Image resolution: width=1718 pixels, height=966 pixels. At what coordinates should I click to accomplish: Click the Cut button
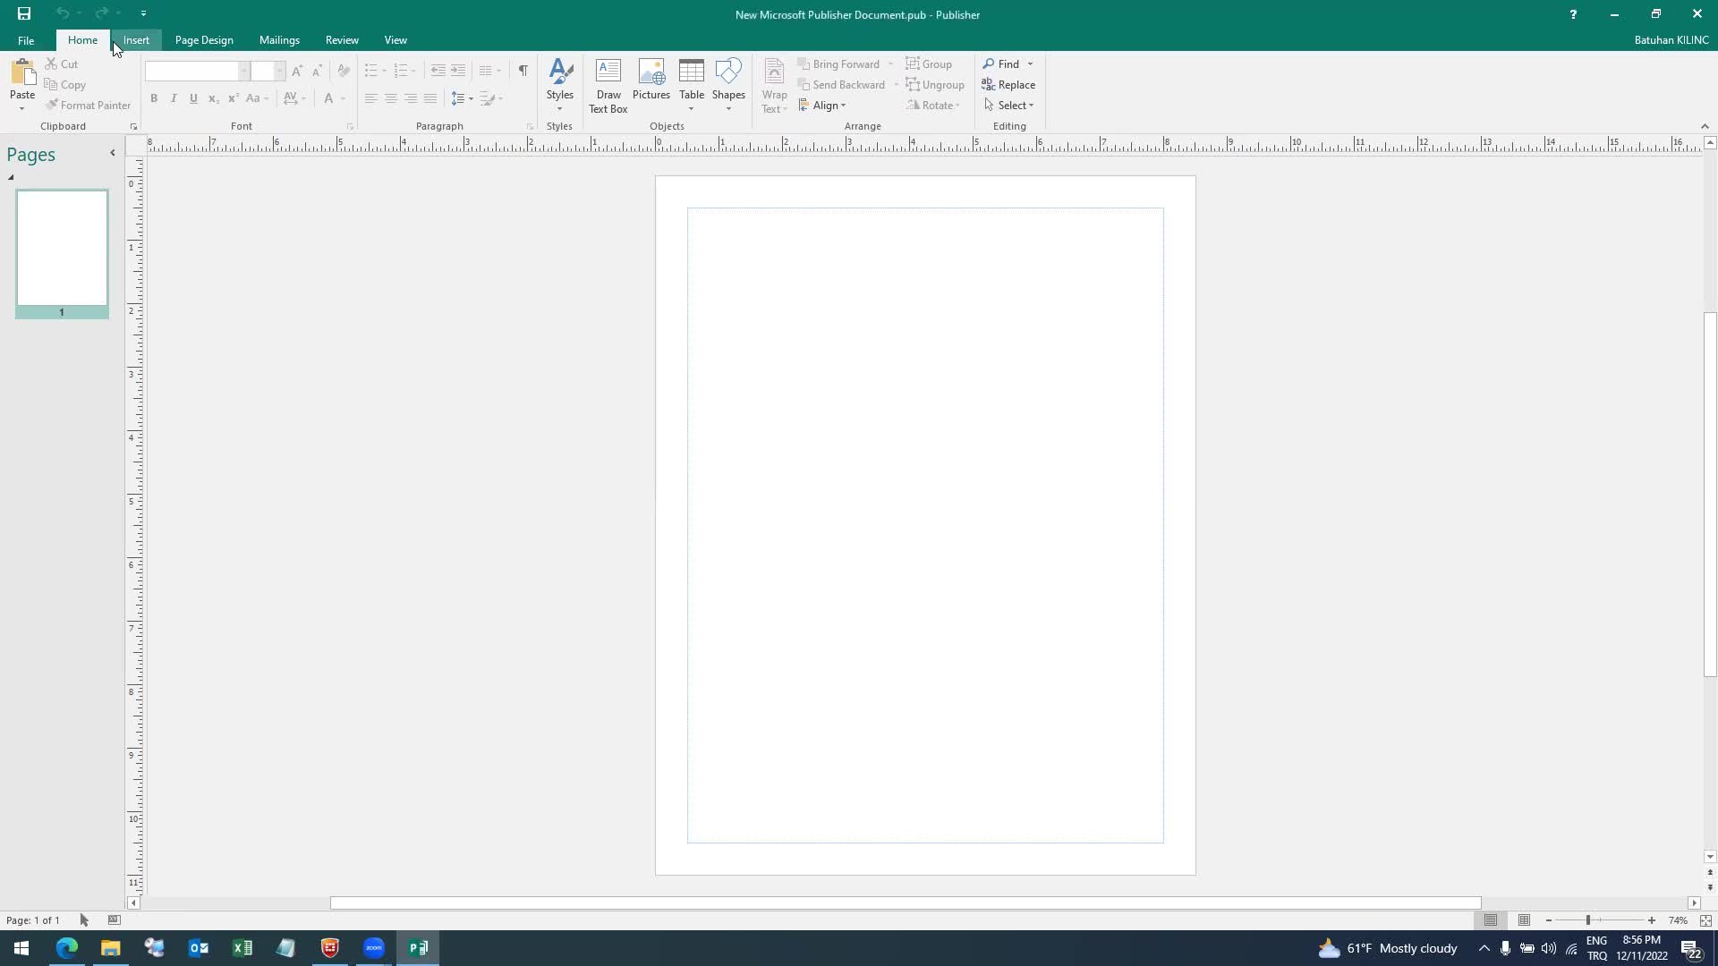(x=62, y=64)
